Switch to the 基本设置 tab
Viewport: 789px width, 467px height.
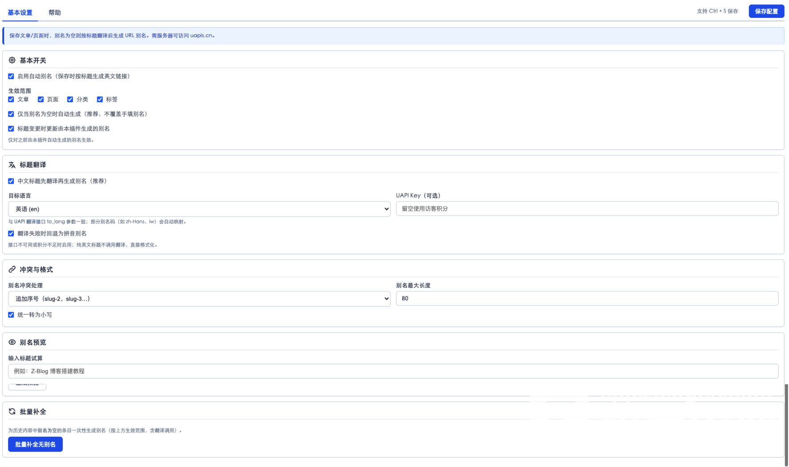tap(20, 12)
